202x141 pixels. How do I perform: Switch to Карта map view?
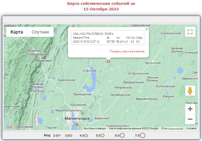(x=17, y=32)
